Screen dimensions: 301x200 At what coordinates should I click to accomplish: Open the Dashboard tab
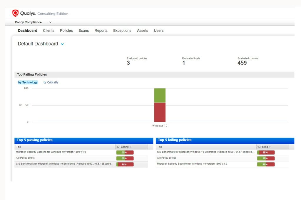(x=28, y=31)
